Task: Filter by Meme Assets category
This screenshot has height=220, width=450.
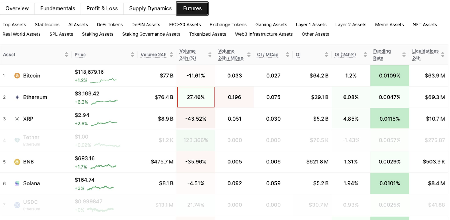Action: coord(389,25)
